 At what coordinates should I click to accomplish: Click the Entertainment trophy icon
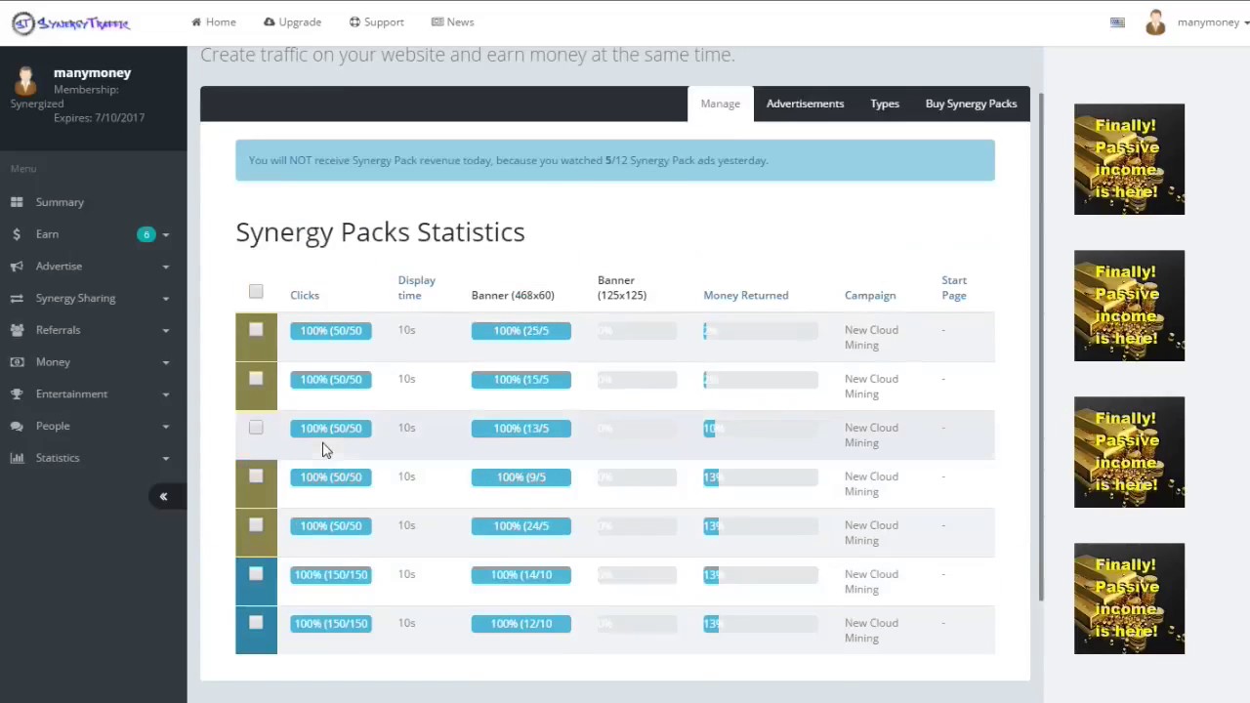(x=17, y=393)
